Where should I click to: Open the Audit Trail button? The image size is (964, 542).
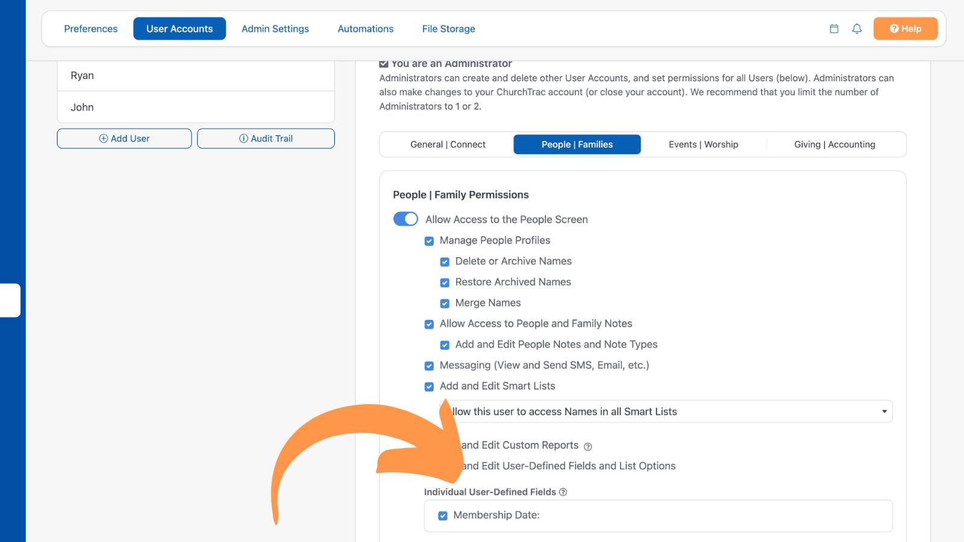click(x=266, y=139)
